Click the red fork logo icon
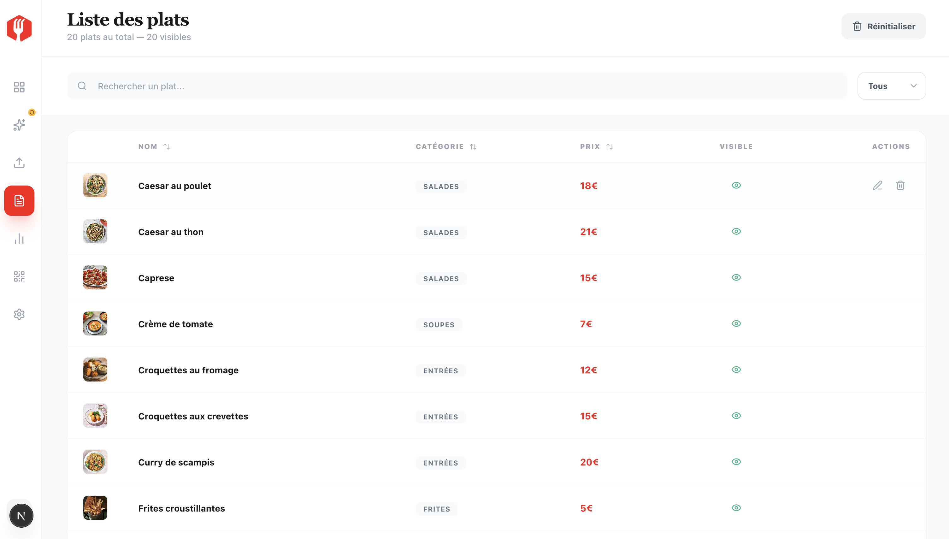The width and height of the screenshot is (949, 539). tap(19, 28)
